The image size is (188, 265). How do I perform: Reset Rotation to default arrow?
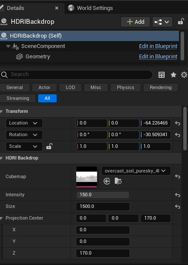click(178, 135)
